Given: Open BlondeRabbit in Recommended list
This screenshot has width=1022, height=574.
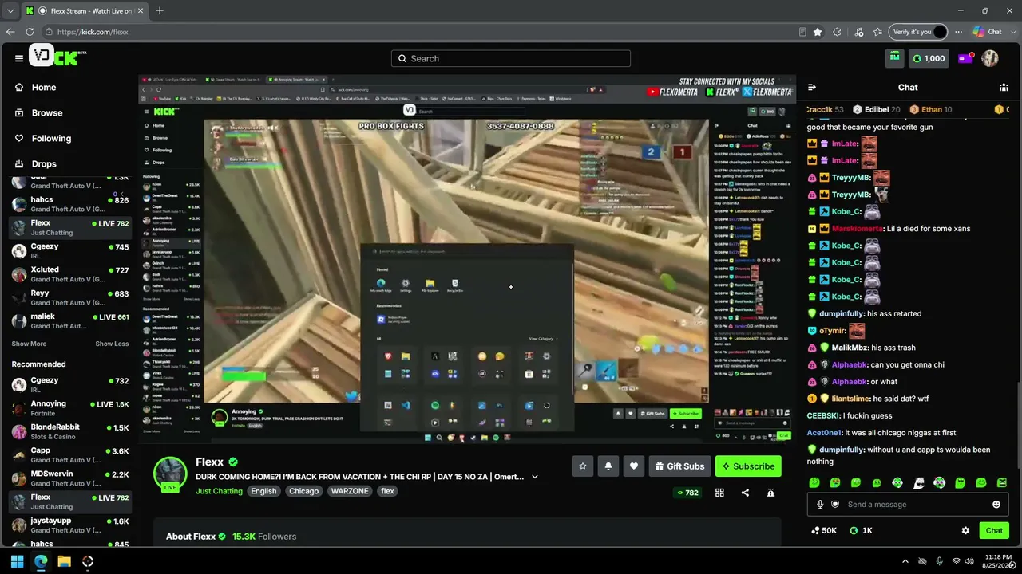Looking at the screenshot, I should click(x=69, y=432).
